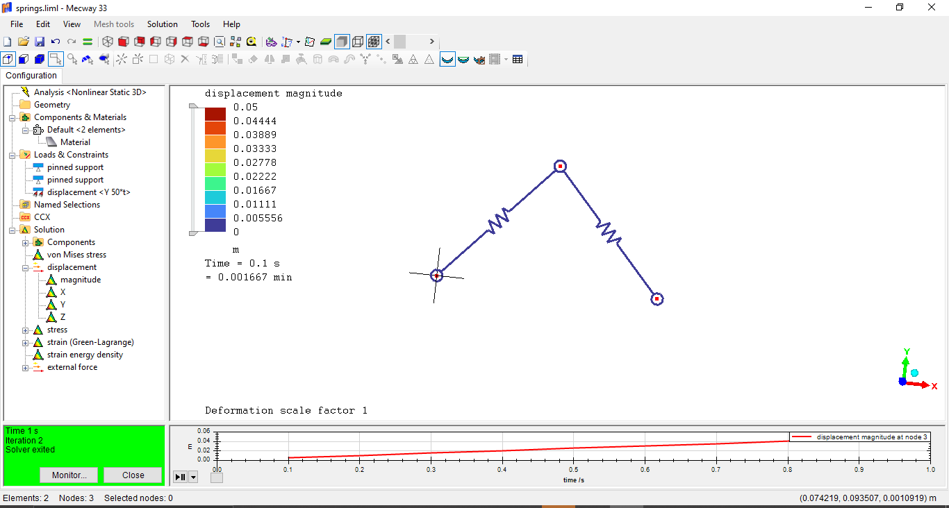
Task: Open the Mesh tools menu
Action: (114, 24)
